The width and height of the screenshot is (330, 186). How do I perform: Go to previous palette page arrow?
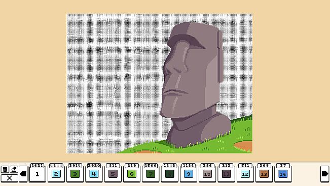23,174
